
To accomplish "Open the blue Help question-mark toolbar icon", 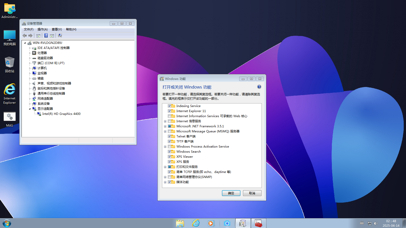I will [46, 36].
